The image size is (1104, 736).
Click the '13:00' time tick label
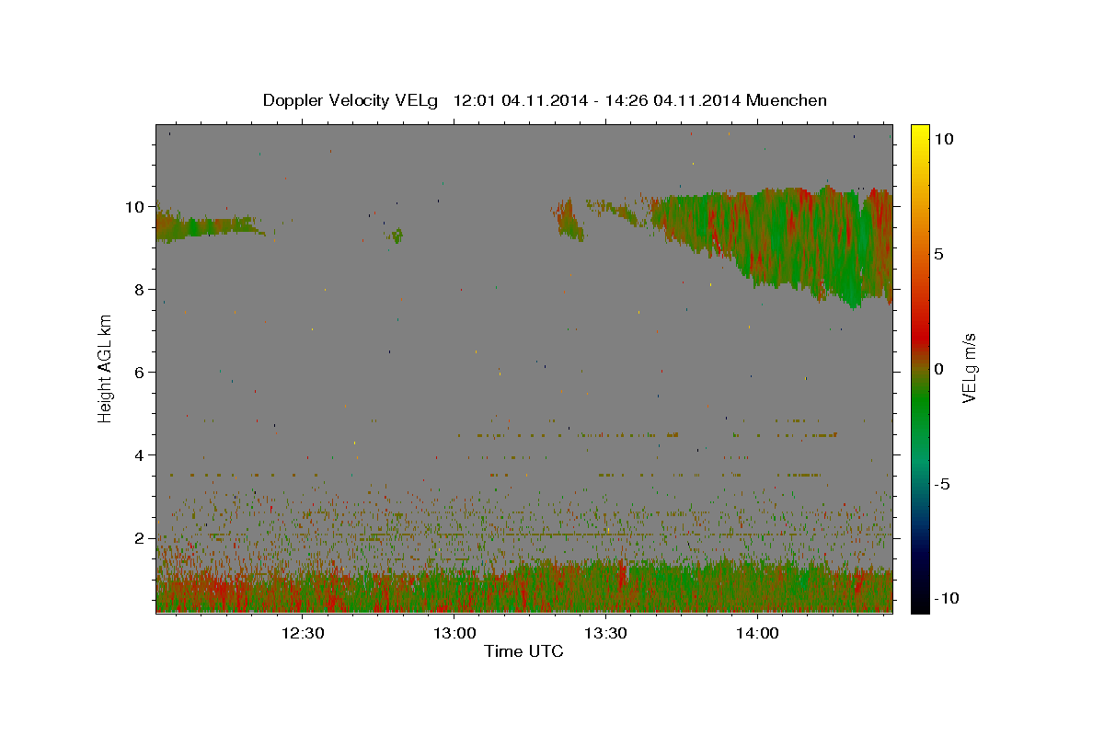tap(454, 634)
